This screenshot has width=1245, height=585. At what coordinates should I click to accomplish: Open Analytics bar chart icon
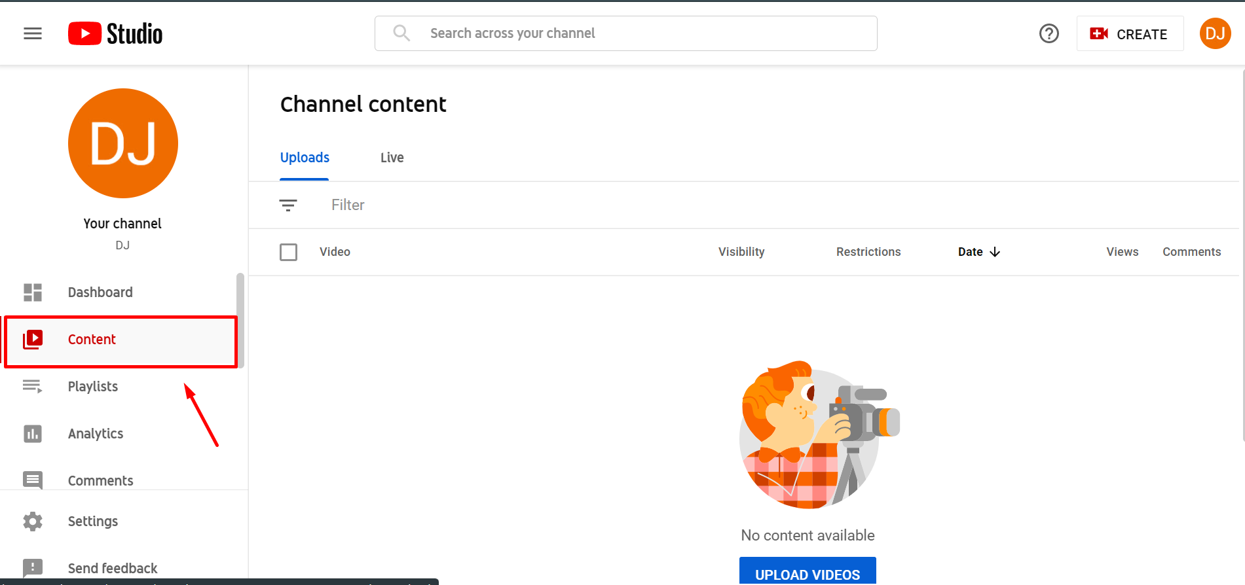[33, 434]
